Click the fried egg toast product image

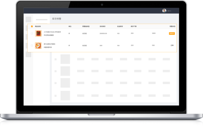[38, 45]
